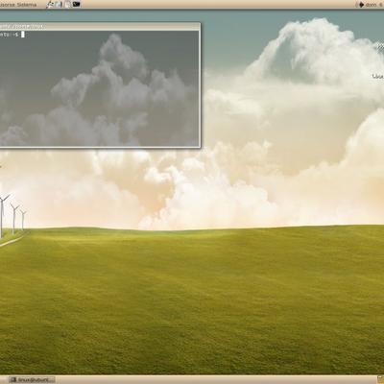Click the terminal window title bar
The image size is (384, 384).
coord(100,27)
